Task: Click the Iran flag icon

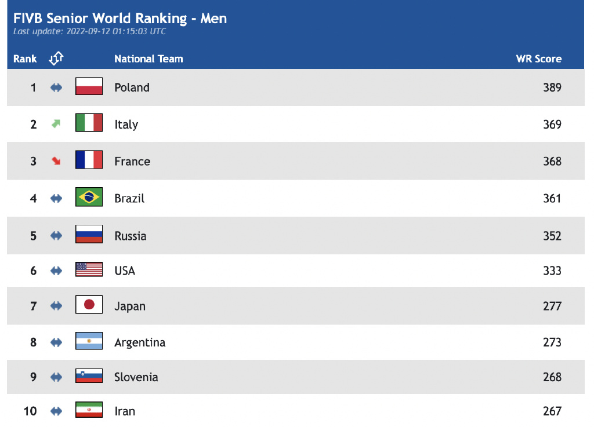Action: 89,410
